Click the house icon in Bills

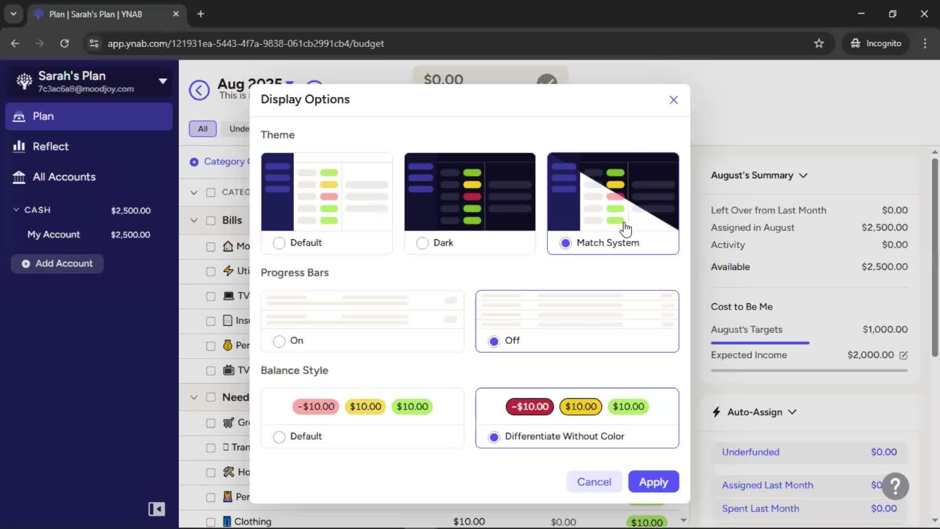pos(228,246)
